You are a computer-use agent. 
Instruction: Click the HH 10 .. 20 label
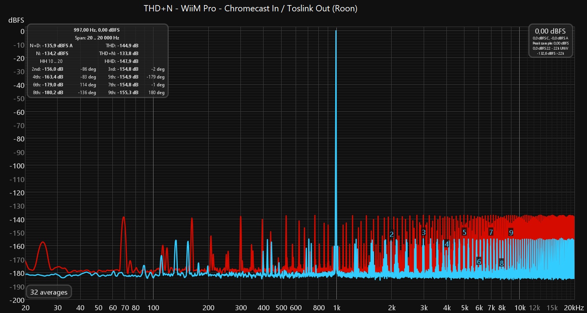tap(51, 61)
